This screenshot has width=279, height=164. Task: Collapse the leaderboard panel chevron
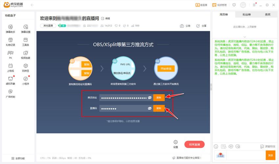coord(244,37)
